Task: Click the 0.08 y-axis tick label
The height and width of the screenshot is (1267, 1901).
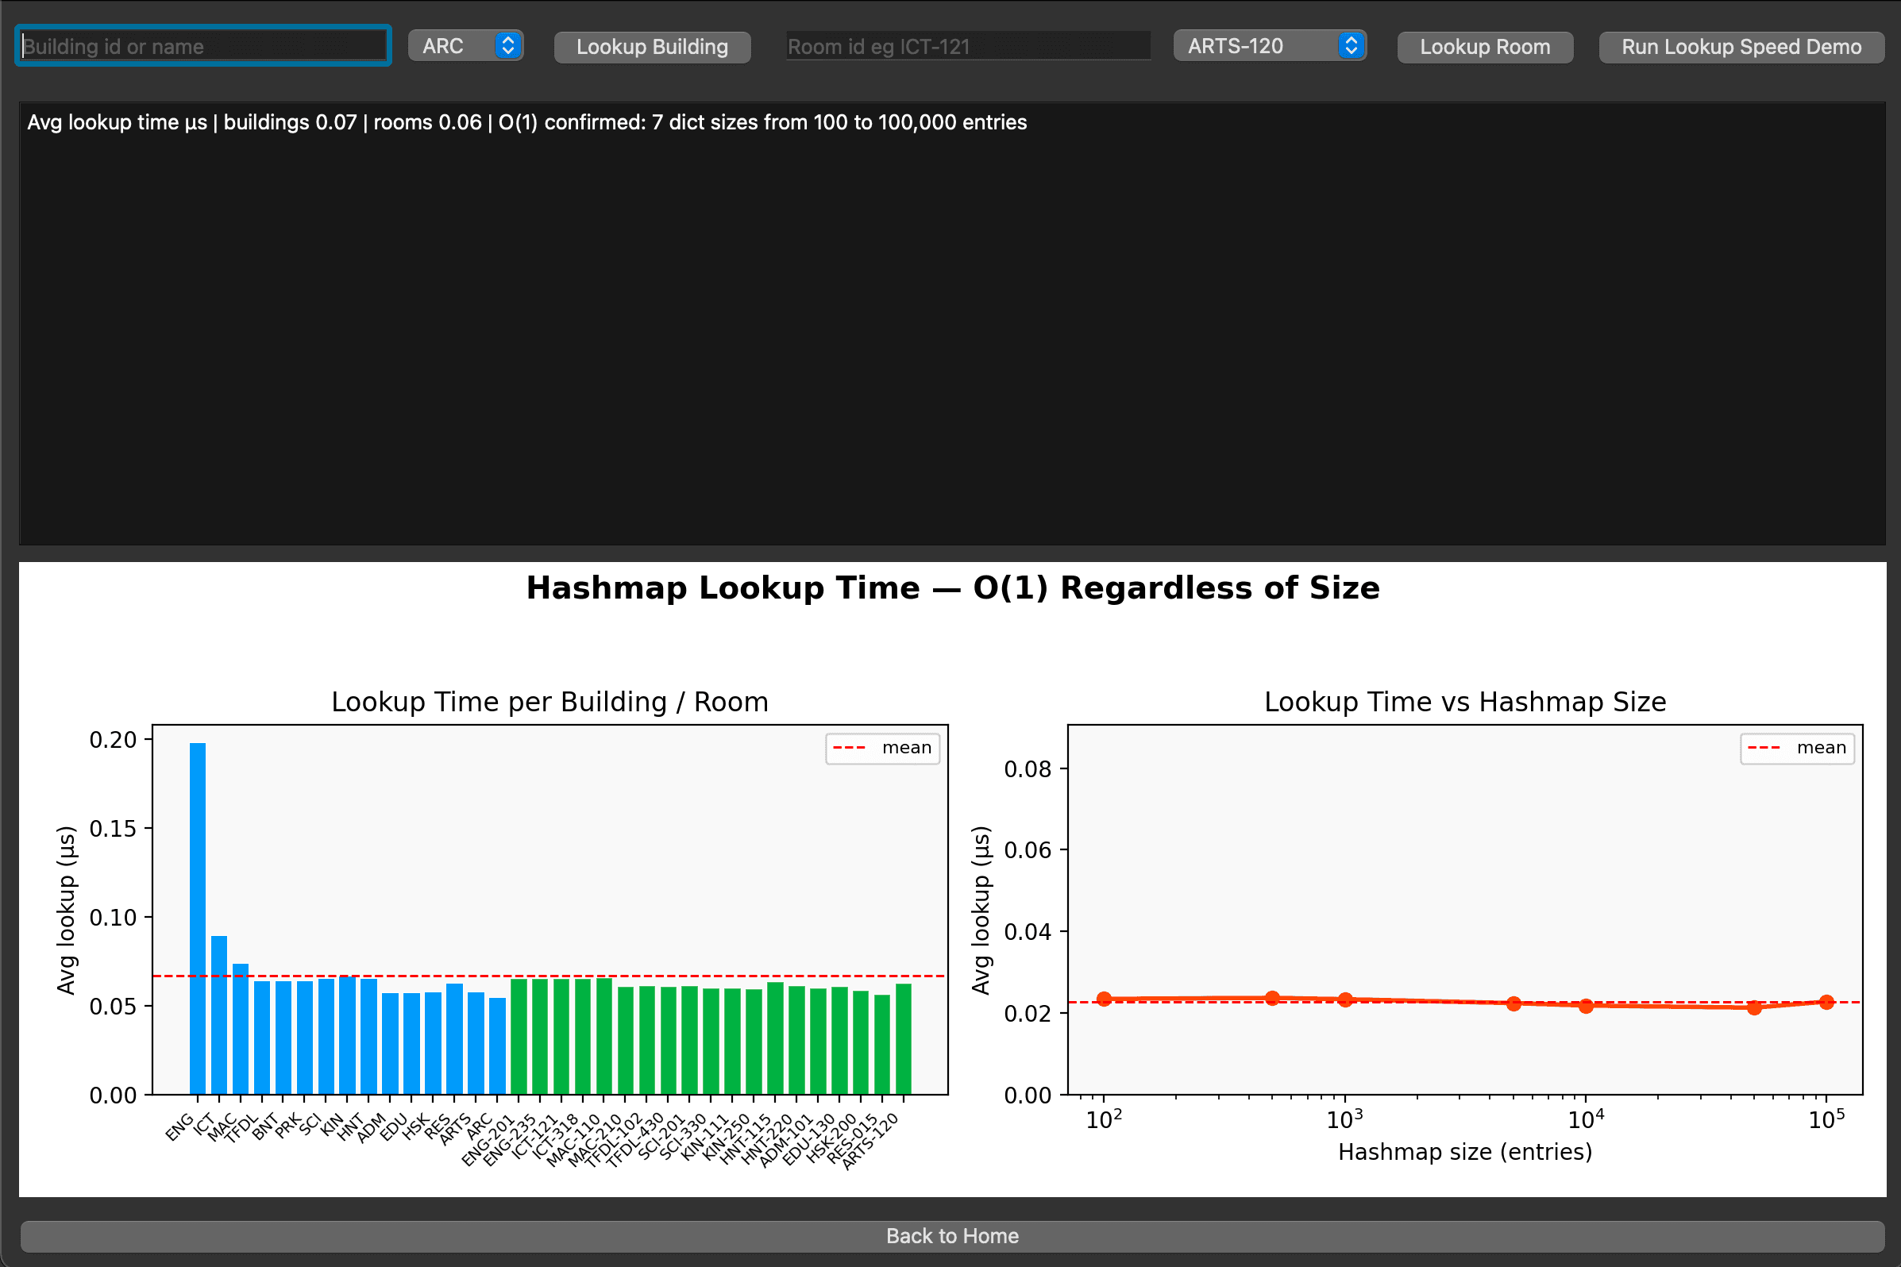Action: pos(1028,768)
